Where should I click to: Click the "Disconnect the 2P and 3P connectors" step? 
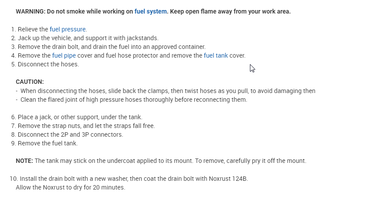(70, 134)
